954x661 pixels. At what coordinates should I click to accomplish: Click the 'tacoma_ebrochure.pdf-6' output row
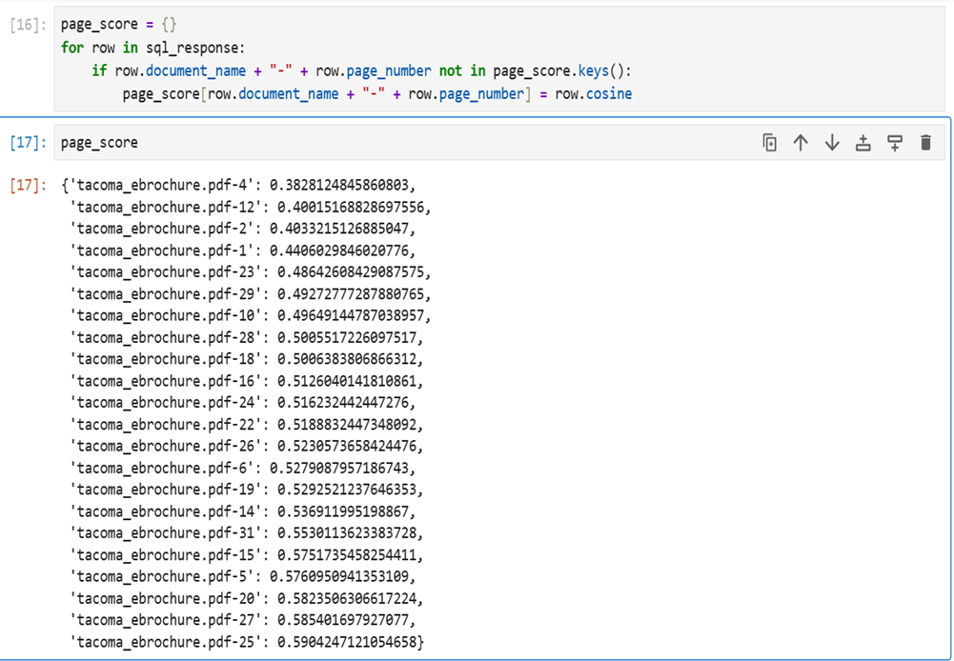(x=246, y=468)
